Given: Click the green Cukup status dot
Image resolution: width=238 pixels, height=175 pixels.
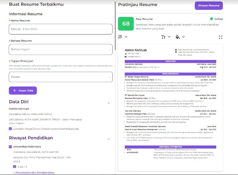Looking at the screenshot, I should 212,19.
